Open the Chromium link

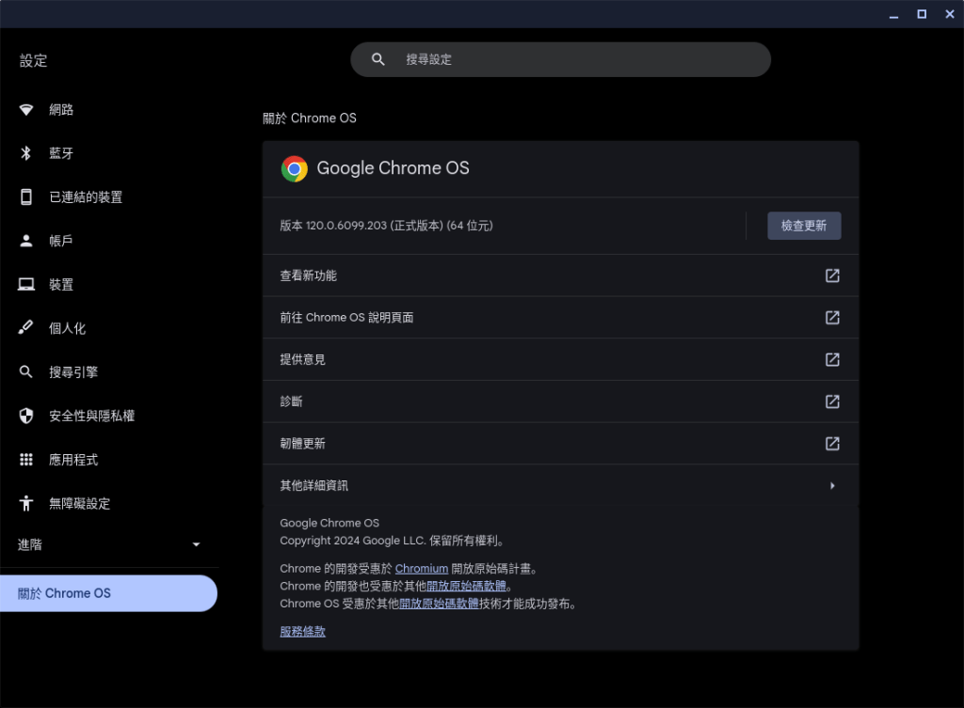[421, 569]
